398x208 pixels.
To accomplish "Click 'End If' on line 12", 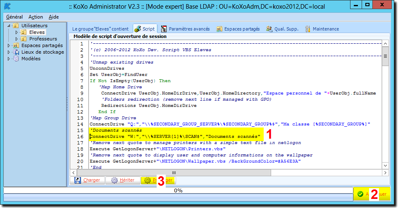I will tap(107, 112).
